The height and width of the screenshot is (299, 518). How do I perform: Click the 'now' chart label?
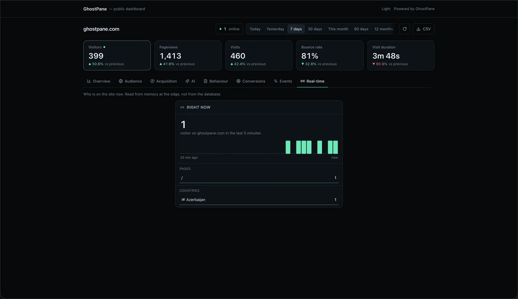(334, 157)
